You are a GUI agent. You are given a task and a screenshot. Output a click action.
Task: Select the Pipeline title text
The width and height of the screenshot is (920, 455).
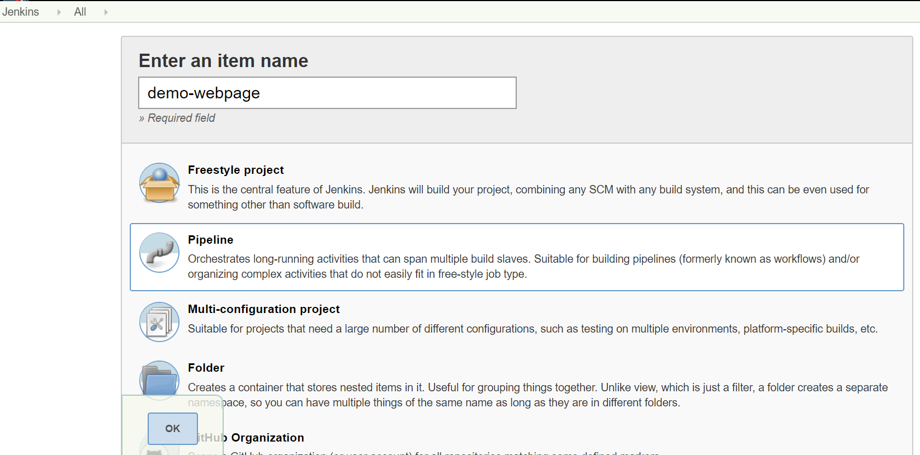tap(211, 240)
